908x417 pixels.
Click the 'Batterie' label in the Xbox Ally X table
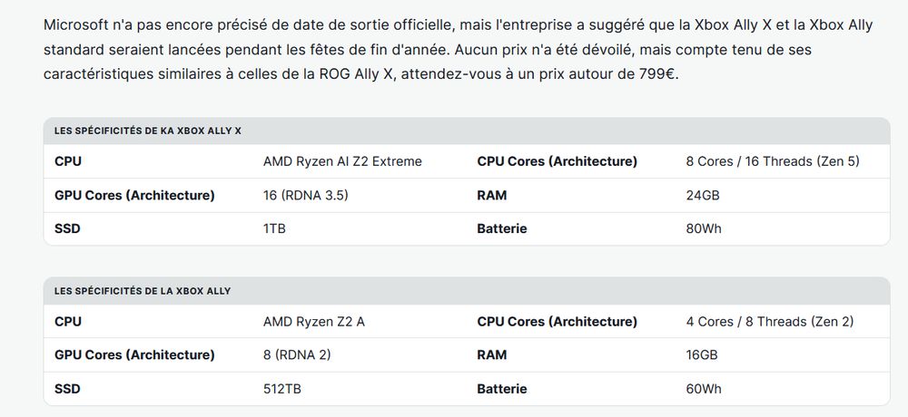[x=501, y=228]
